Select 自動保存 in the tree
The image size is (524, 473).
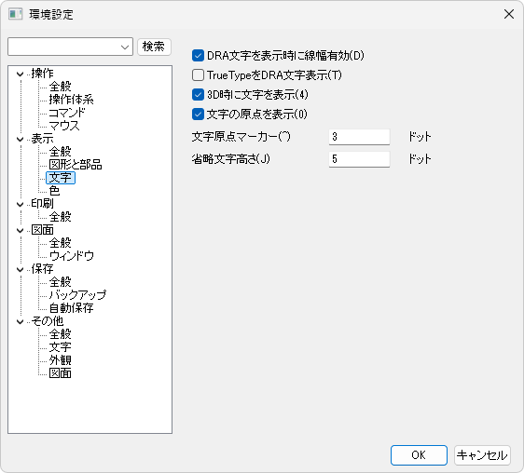click(71, 308)
